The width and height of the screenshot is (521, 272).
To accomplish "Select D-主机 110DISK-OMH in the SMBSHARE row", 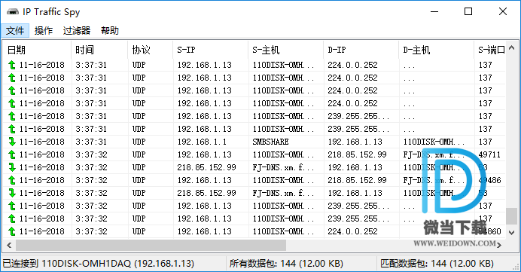I will [x=434, y=142].
